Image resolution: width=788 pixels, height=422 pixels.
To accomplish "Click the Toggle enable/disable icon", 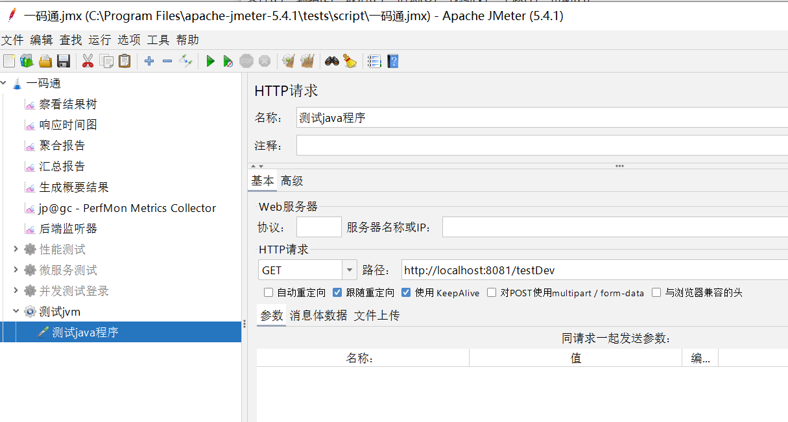I will [x=186, y=61].
